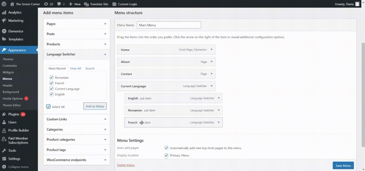Screen dimensions: 365x171
Task: Click the Translate Site toolbar icon
Action: [x=87, y=4]
